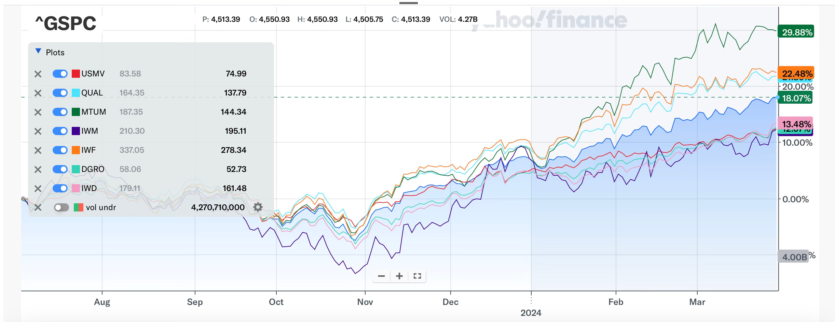Screen dimensions: 835x322
Task: Remove the IWF plot with its X
Action: coord(38,150)
